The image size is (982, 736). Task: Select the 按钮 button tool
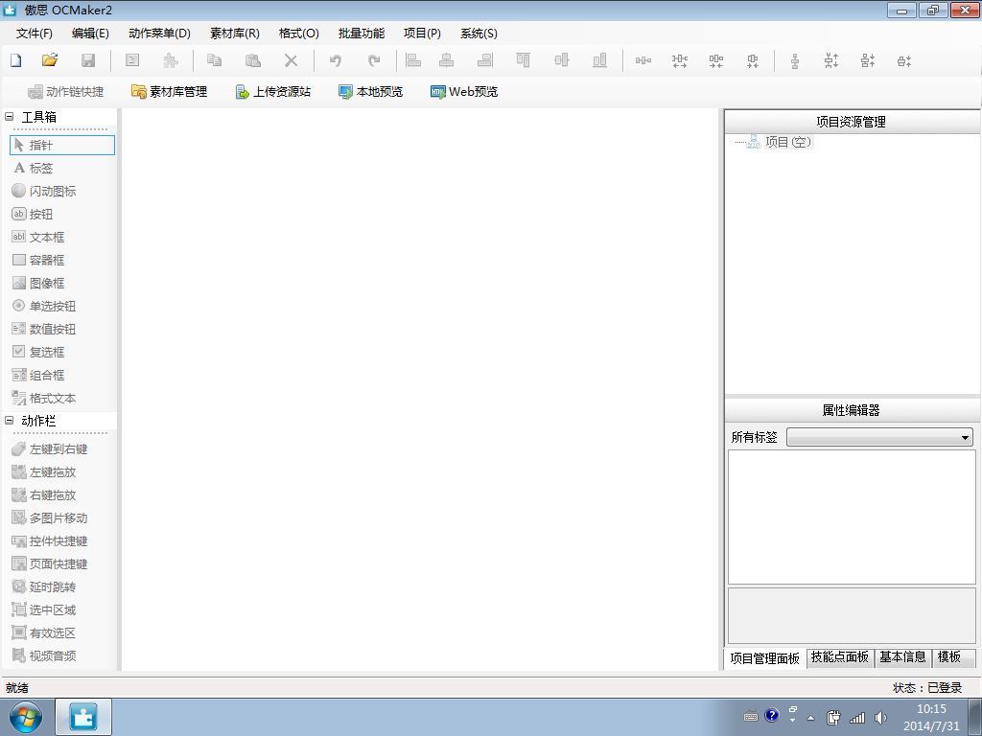click(x=33, y=214)
